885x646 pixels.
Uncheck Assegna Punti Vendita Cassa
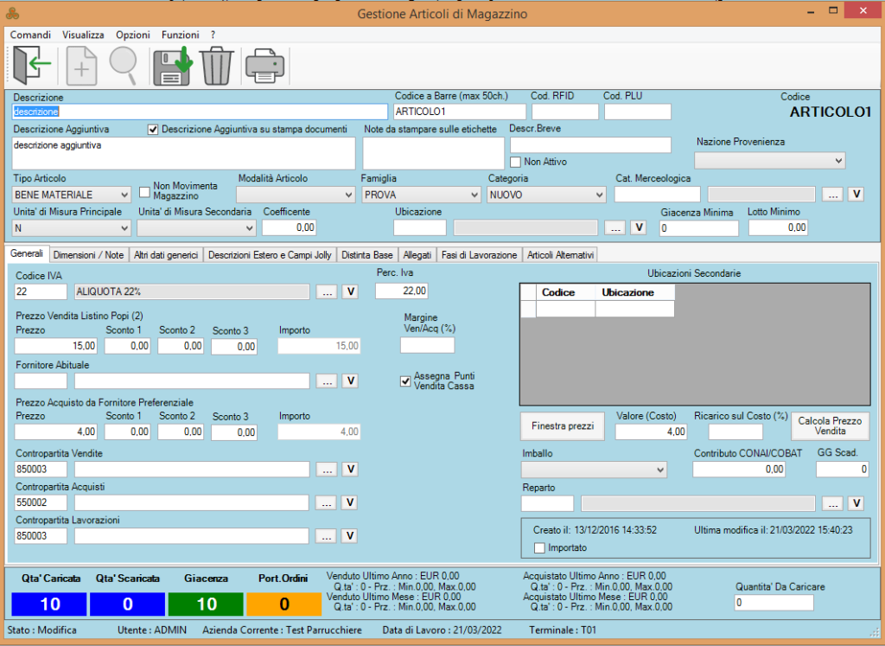click(406, 381)
